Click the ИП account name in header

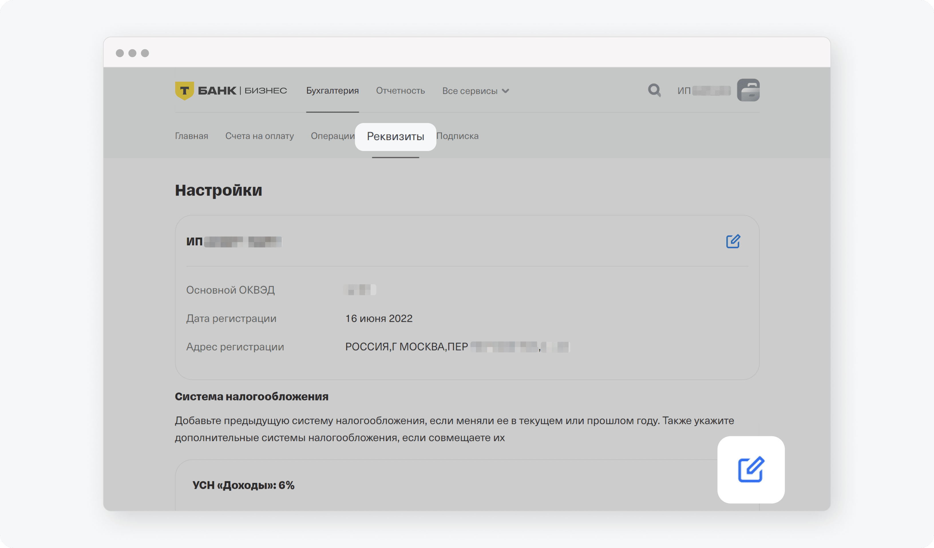click(704, 90)
